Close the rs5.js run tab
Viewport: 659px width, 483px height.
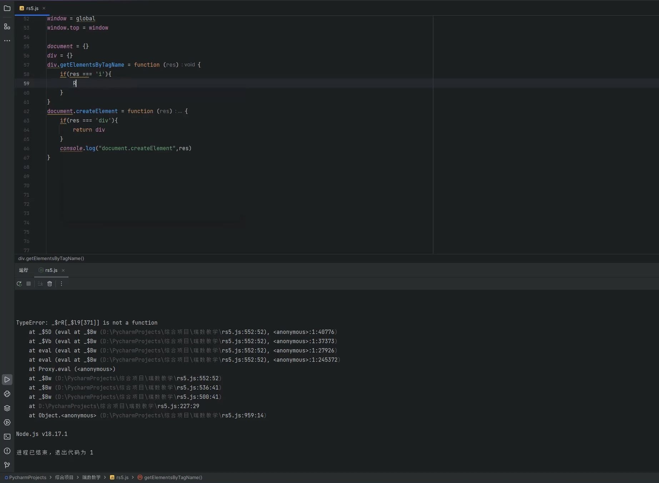(x=63, y=270)
